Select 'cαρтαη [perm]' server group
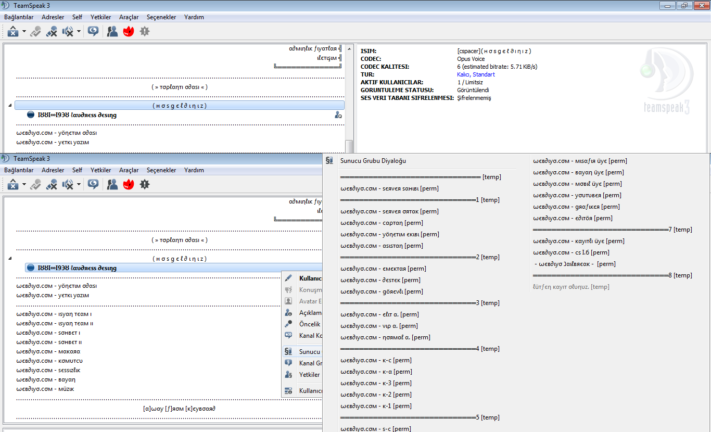Screen dimensions: 711x432 point(382,223)
